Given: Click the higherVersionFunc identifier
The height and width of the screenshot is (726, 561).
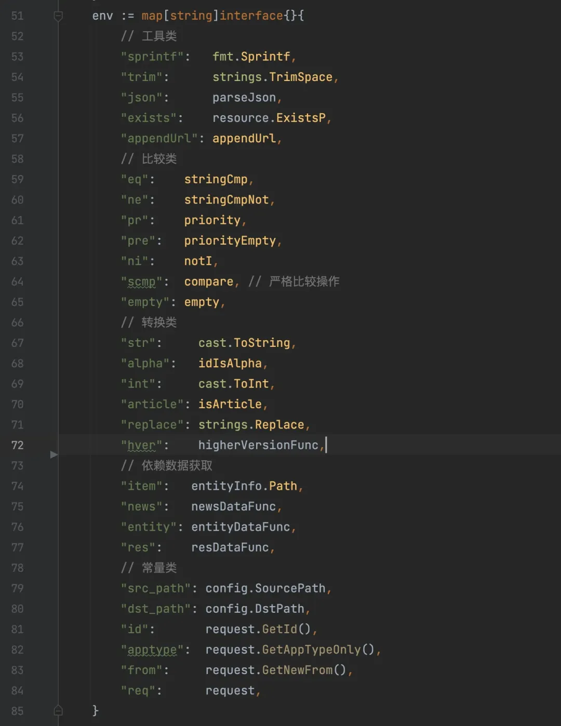Looking at the screenshot, I should pos(258,445).
